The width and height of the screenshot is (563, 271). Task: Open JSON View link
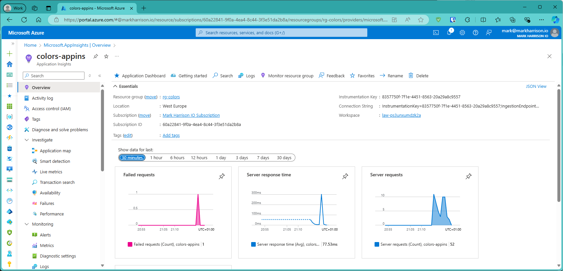click(x=536, y=86)
